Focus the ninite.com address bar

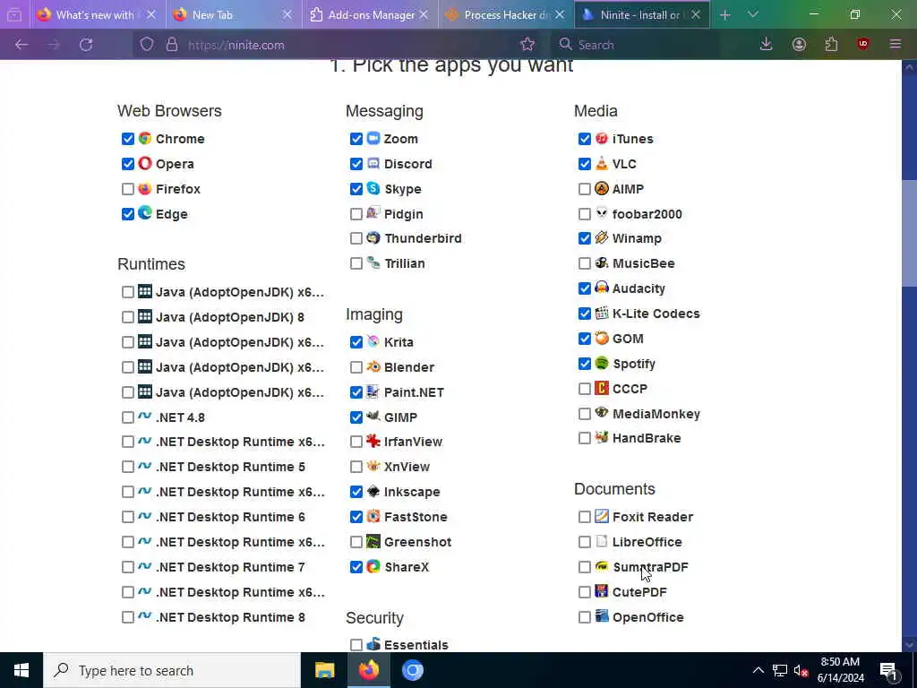point(333,45)
